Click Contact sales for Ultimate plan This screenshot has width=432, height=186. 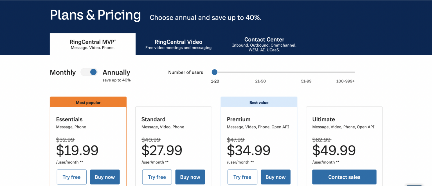coord(344,177)
